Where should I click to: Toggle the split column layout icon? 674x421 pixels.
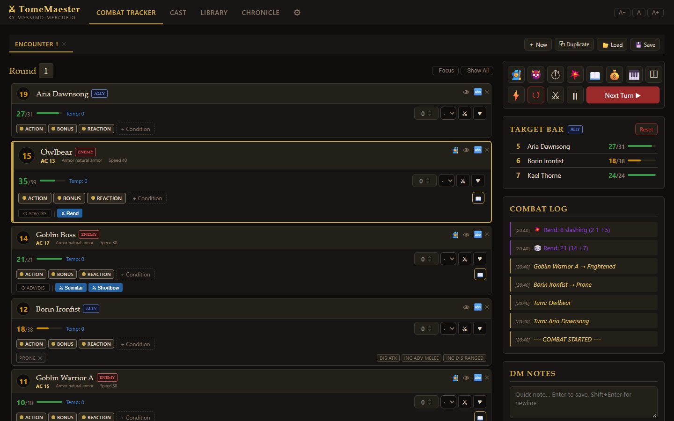click(x=654, y=74)
